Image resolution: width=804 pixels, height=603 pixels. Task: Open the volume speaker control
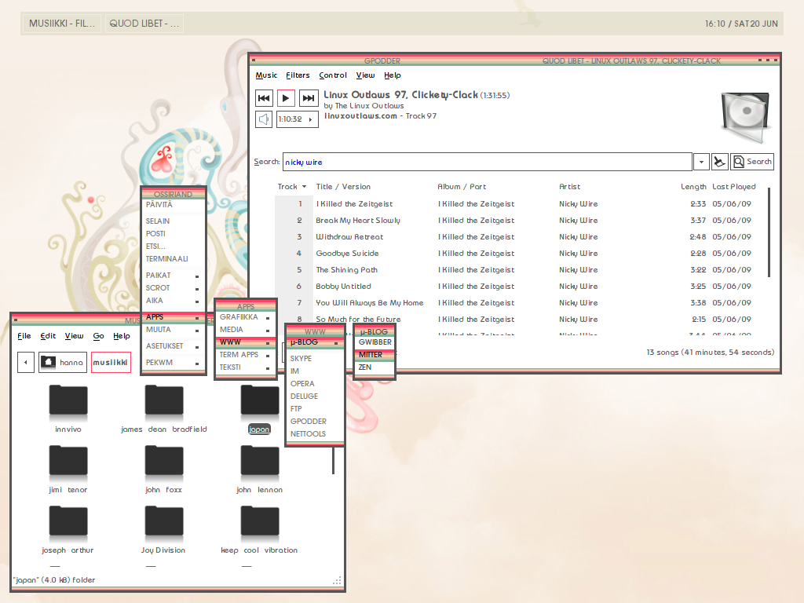pos(264,119)
